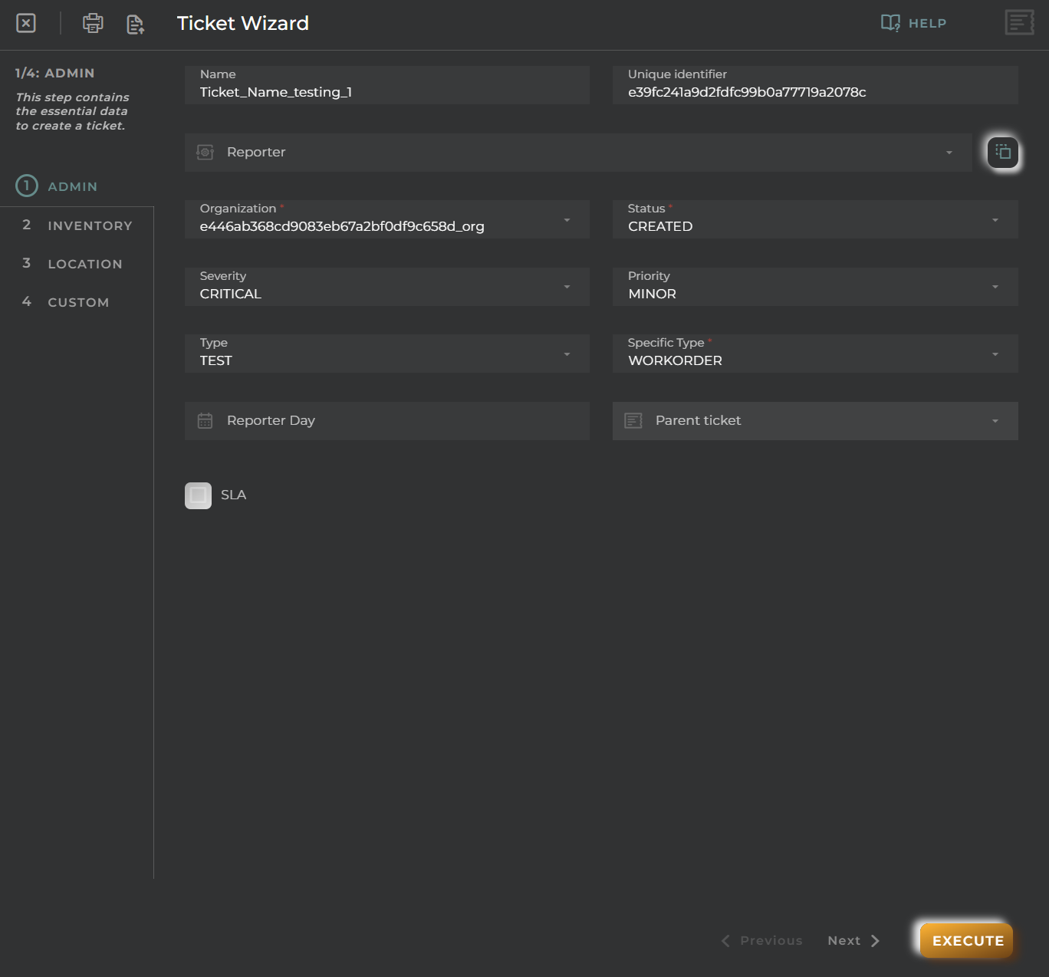Close the Ticket Wizard with the X icon
This screenshot has width=1049, height=977.
[x=26, y=23]
